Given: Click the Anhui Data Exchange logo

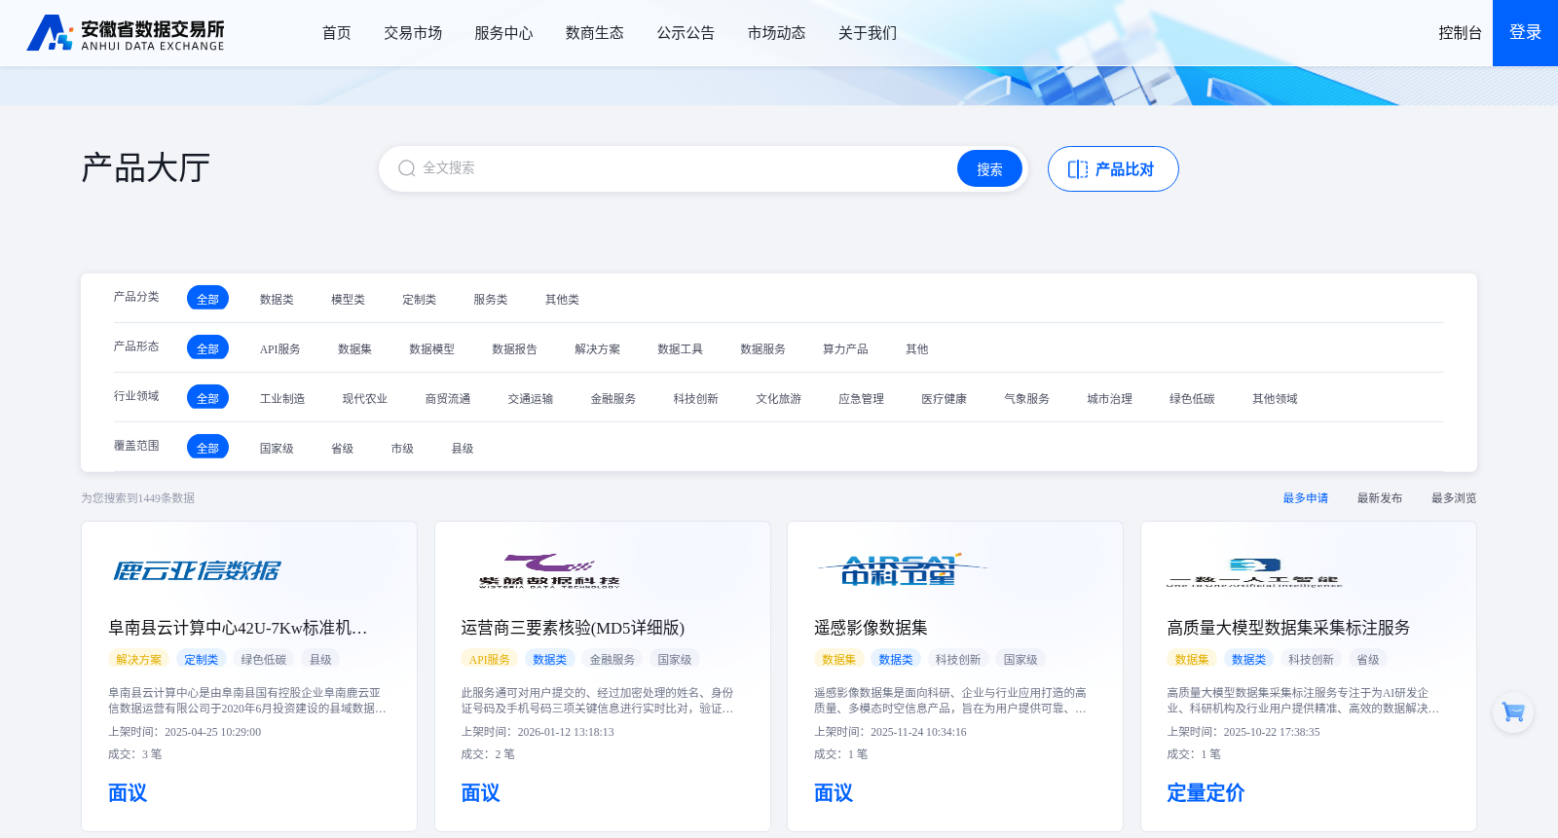Looking at the screenshot, I should click(126, 33).
